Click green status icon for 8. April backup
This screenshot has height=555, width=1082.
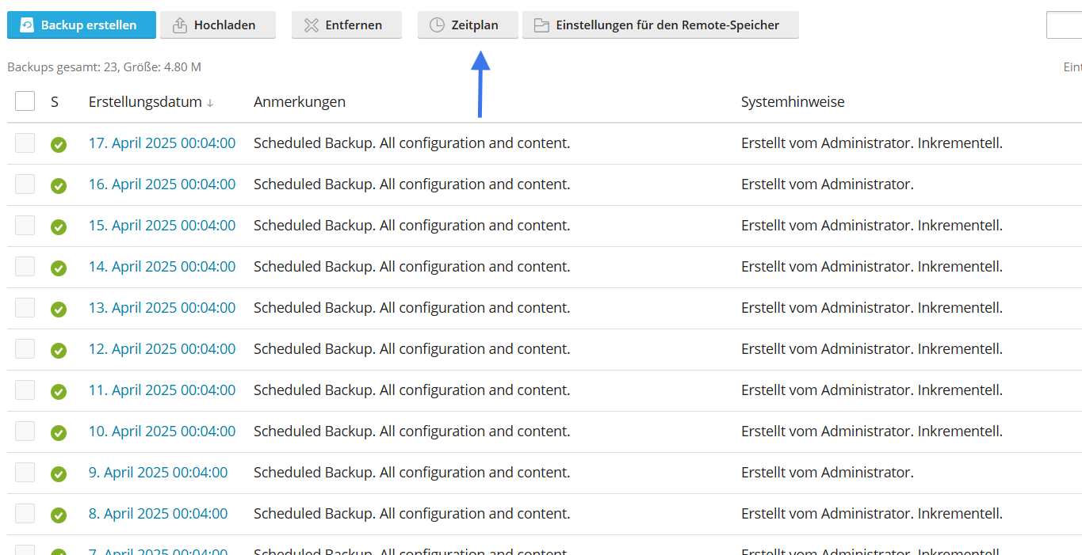point(59,515)
